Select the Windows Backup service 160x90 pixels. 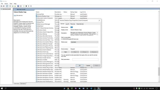42,34
